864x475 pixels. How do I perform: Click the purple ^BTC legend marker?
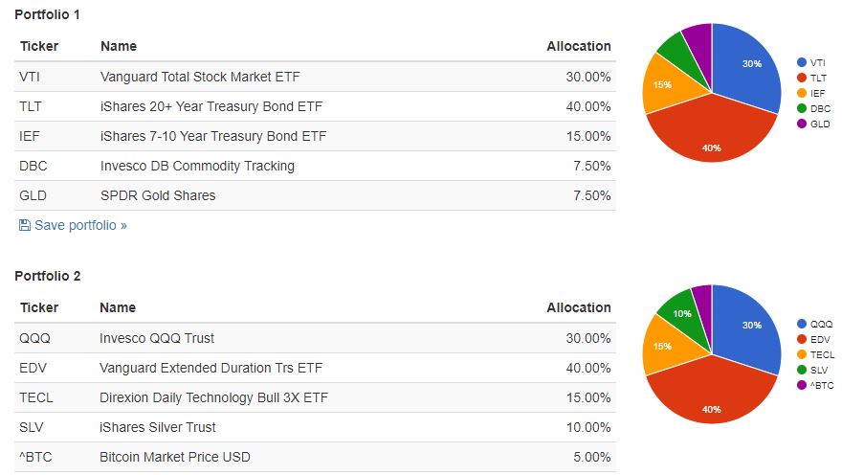[x=802, y=385]
